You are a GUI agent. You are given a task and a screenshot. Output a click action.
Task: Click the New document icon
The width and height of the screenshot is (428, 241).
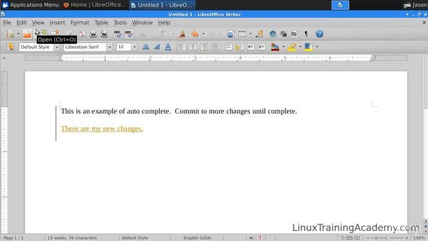click(x=11, y=34)
